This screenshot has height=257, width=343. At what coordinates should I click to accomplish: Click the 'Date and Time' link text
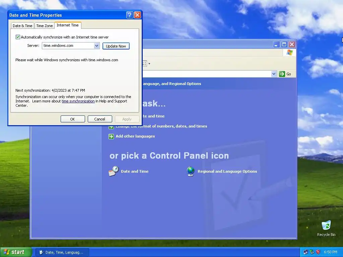click(x=135, y=171)
